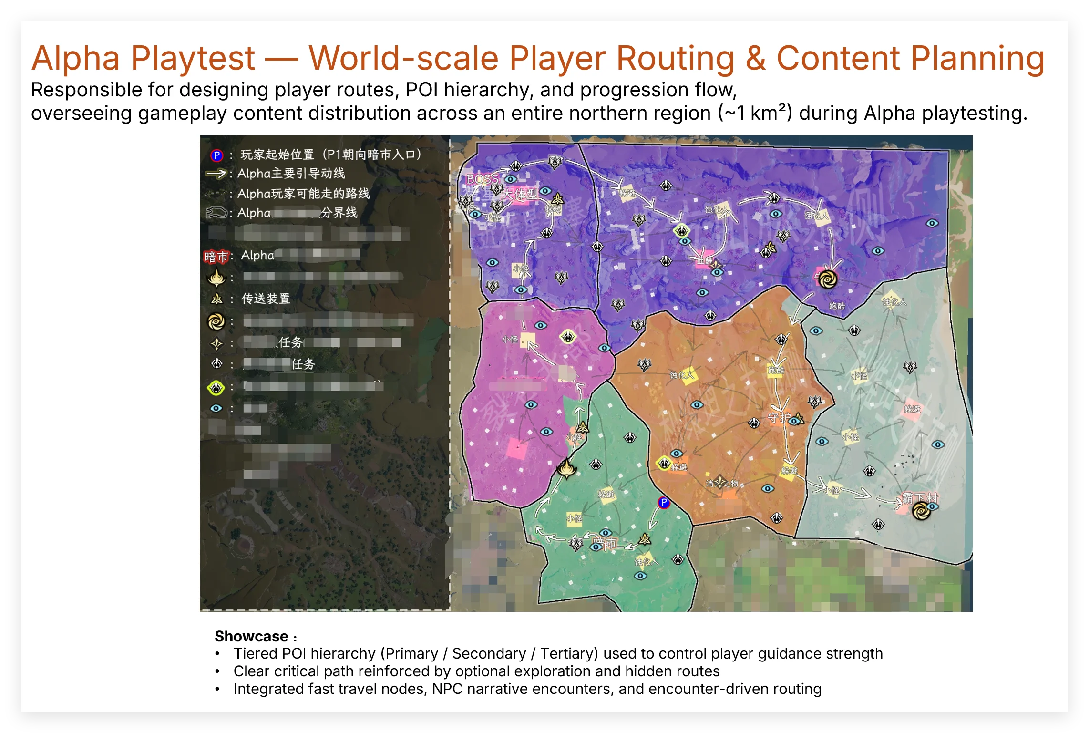Click the 守护 label in the orange zone

779,418
